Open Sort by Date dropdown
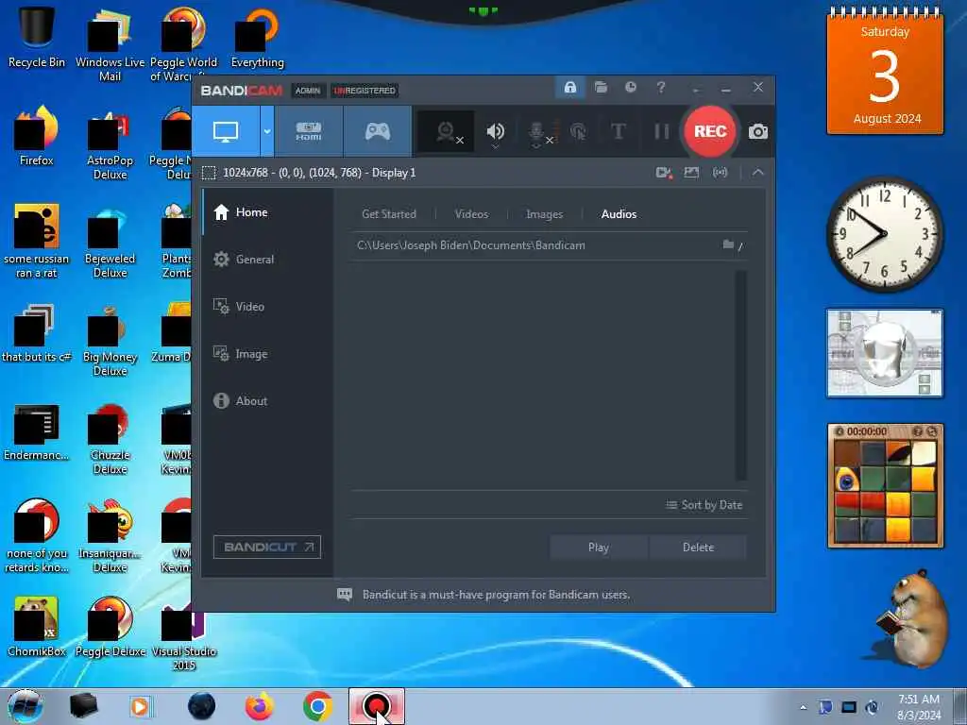 pyautogui.click(x=704, y=505)
